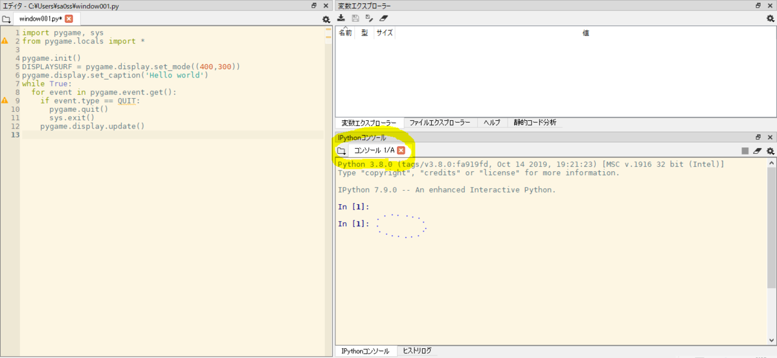The image size is (777, 358).
Task: Click the import data icon in variable explorer
Action: click(x=341, y=19)
